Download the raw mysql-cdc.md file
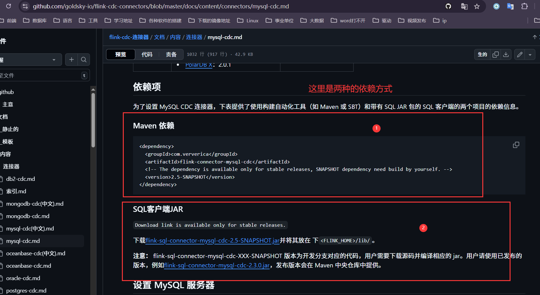The width and height of the screenshot is (540, 295). (506, 54)
